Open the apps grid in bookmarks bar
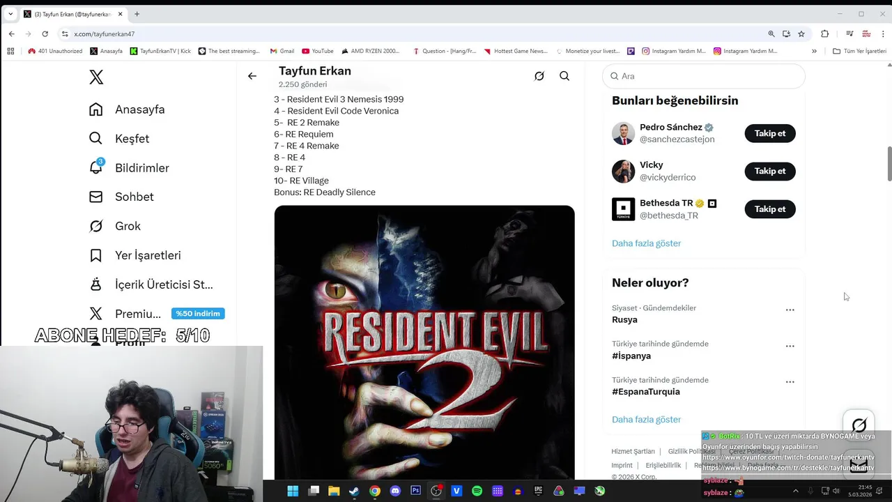Viewport: 892px width, 502px height. click(10, 51)
